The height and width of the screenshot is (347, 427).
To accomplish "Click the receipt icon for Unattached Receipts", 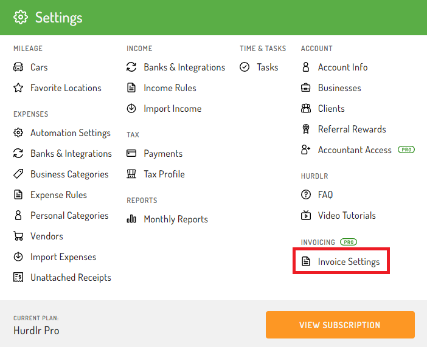I will coord(18,277).
